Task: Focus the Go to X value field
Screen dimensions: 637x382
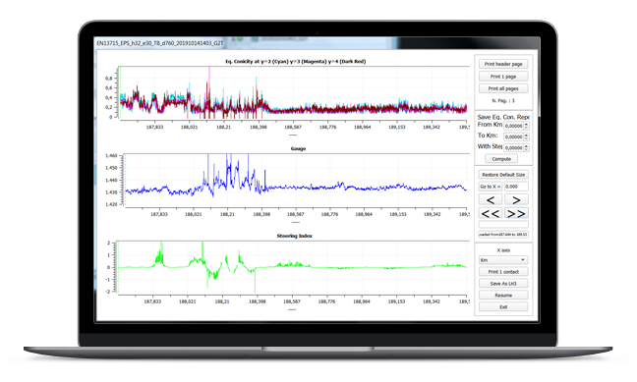Action: point(516,187)
